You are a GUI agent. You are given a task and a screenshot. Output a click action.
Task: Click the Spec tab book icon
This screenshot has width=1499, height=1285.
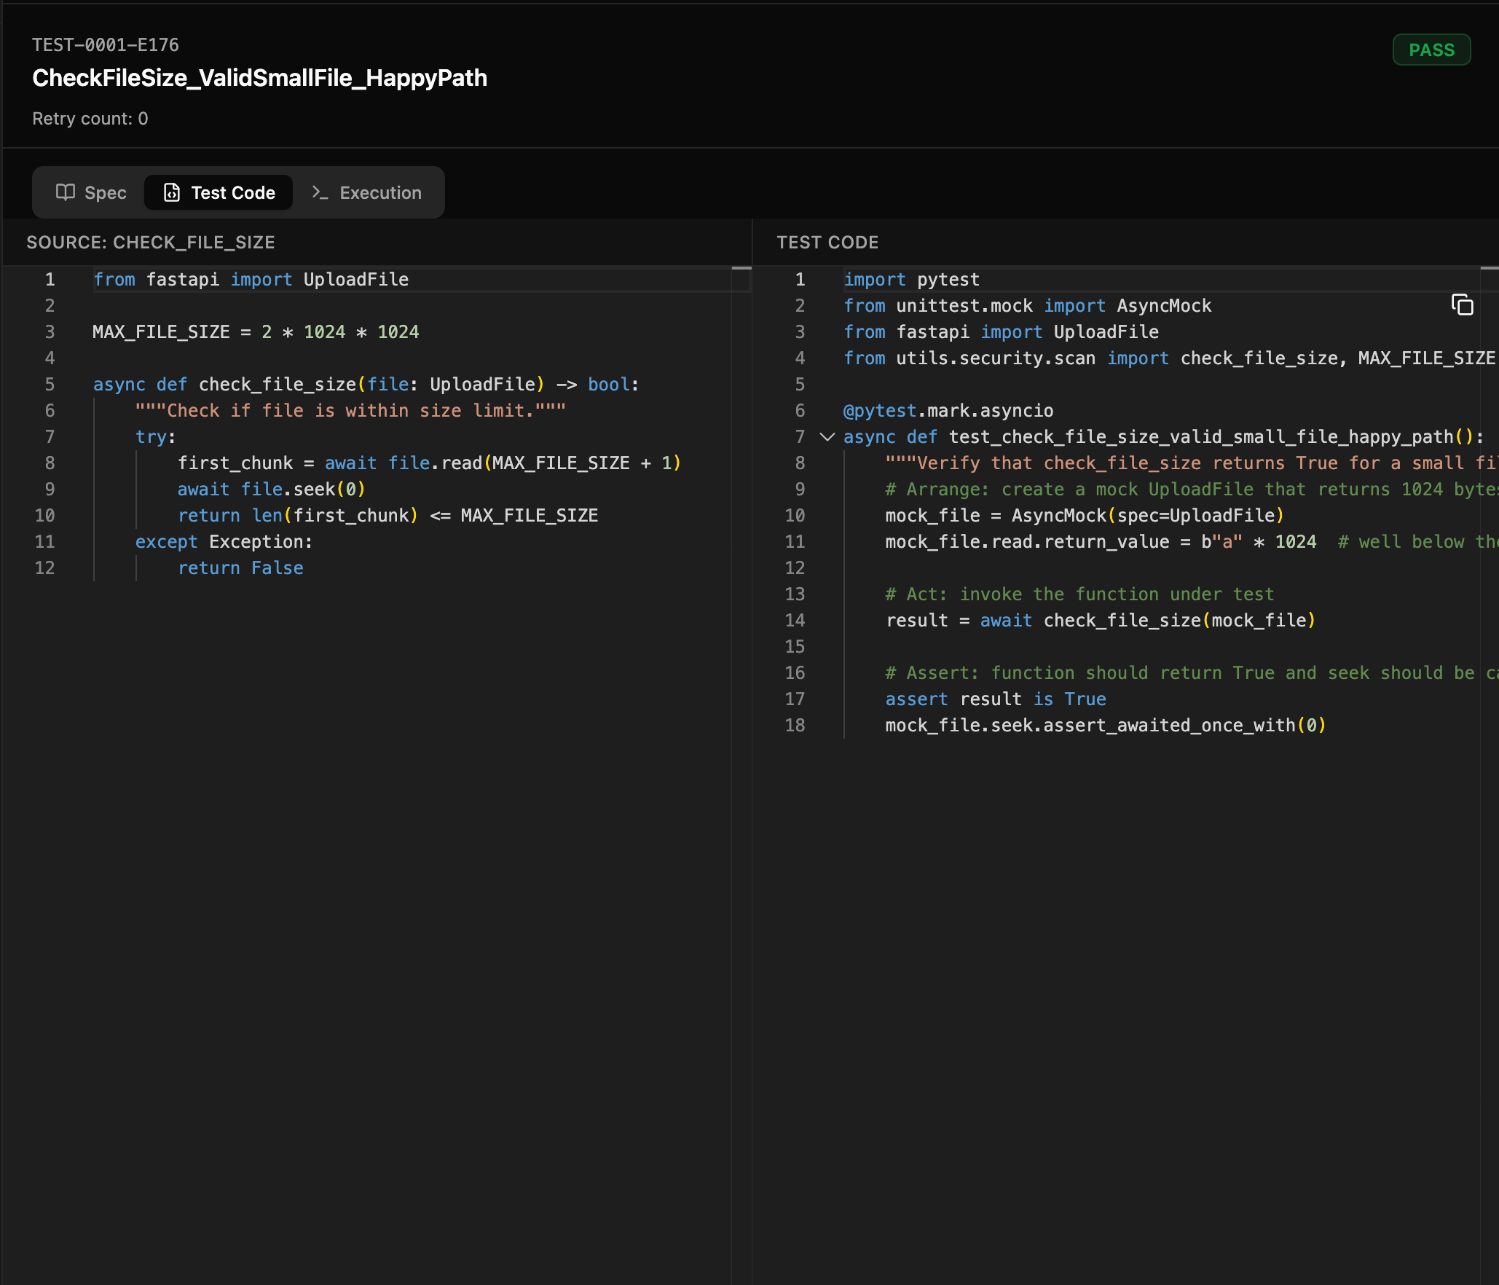(x=66, y=192)
